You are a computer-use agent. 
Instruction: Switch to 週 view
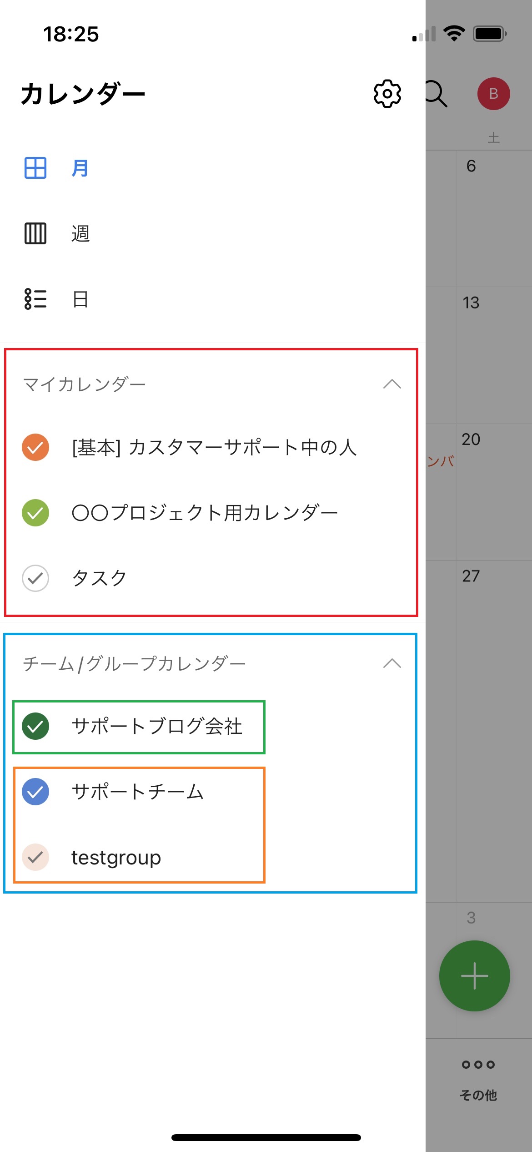point(80,233)
